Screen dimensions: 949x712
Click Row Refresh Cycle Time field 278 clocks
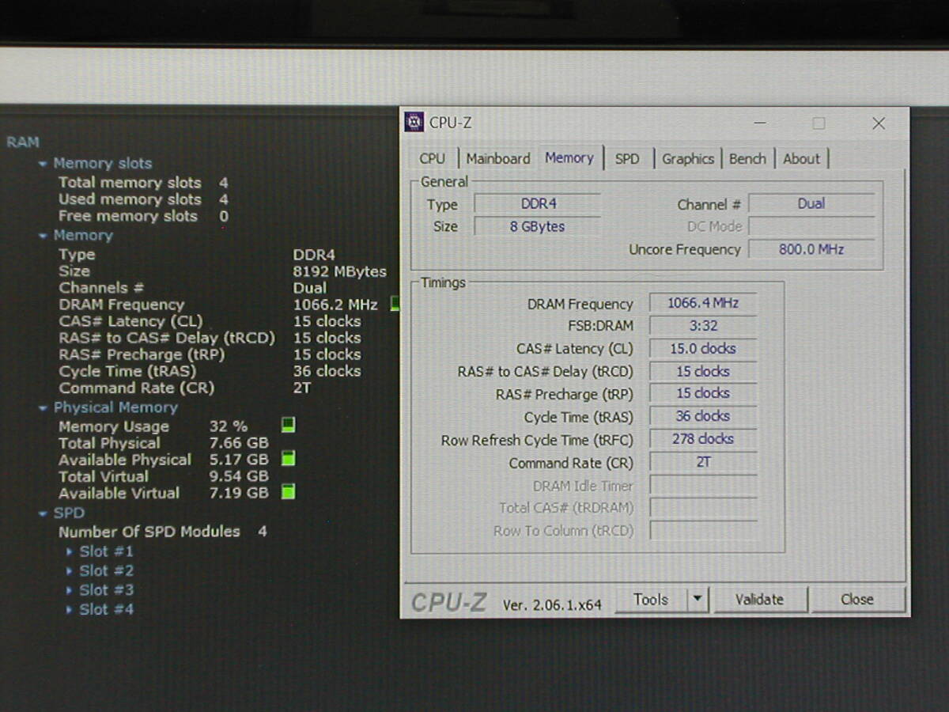pos(703,439)
